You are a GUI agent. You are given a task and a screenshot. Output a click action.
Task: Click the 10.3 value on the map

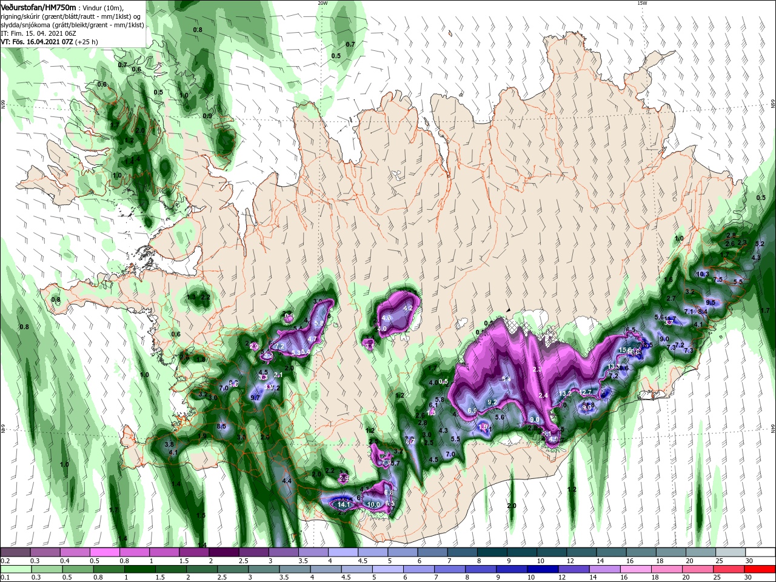[x=703, y=274]
